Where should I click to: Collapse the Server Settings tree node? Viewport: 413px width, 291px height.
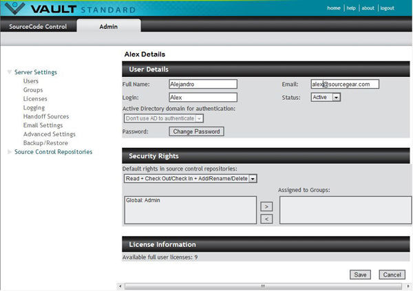pos(10,72)
